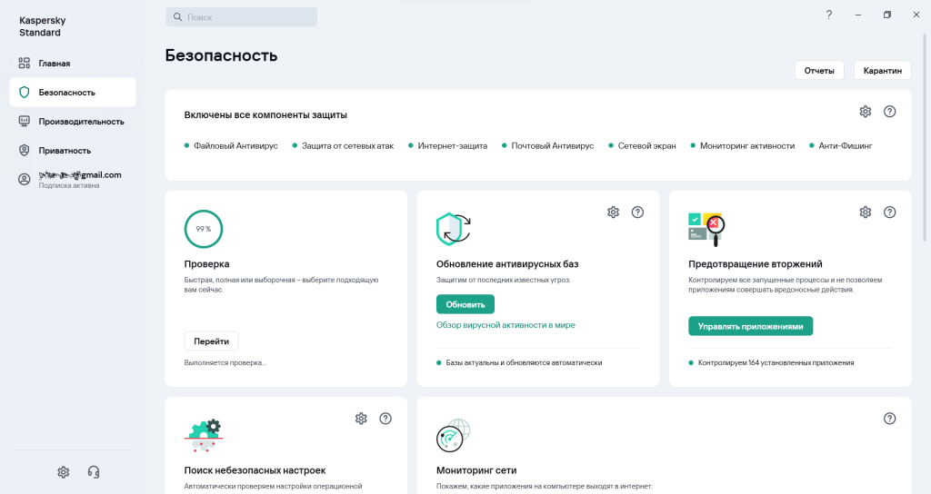Switch to Производительность section
The width and height of the screenshot is (931, 494).
coord(81,122)
